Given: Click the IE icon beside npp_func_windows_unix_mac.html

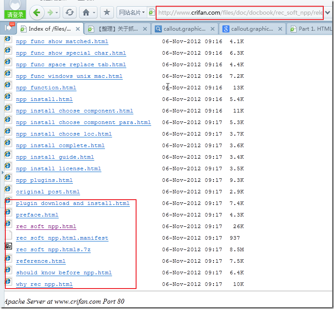Looking at the screenshot, I should (x=8, y=73).
